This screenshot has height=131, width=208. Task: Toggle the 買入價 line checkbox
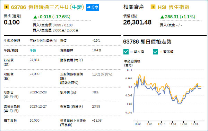click(126, 52)
